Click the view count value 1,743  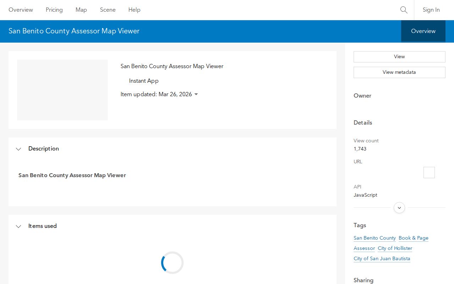[x=360, y=149]
